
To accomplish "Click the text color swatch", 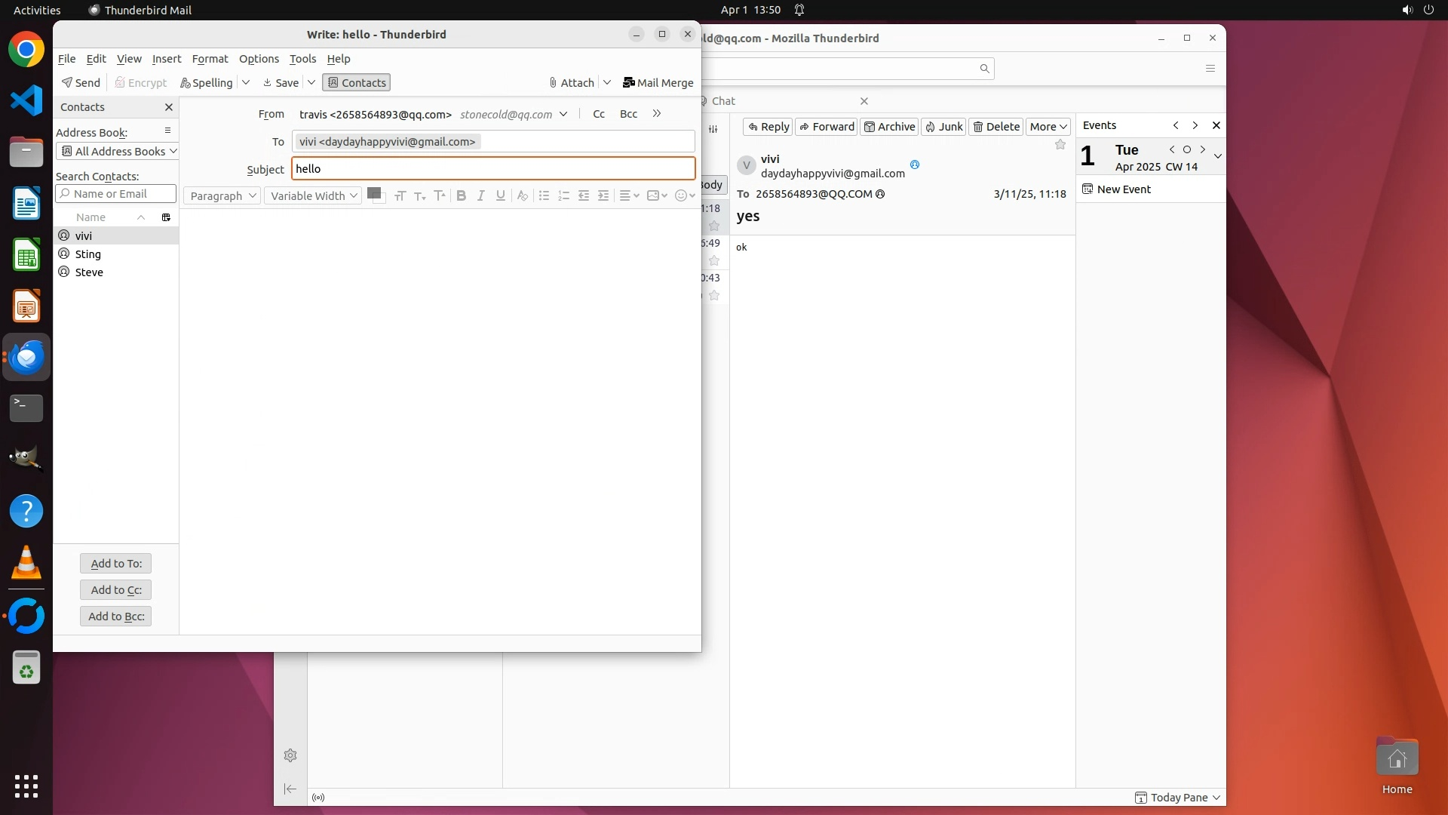I will click(x=373, y=193).
